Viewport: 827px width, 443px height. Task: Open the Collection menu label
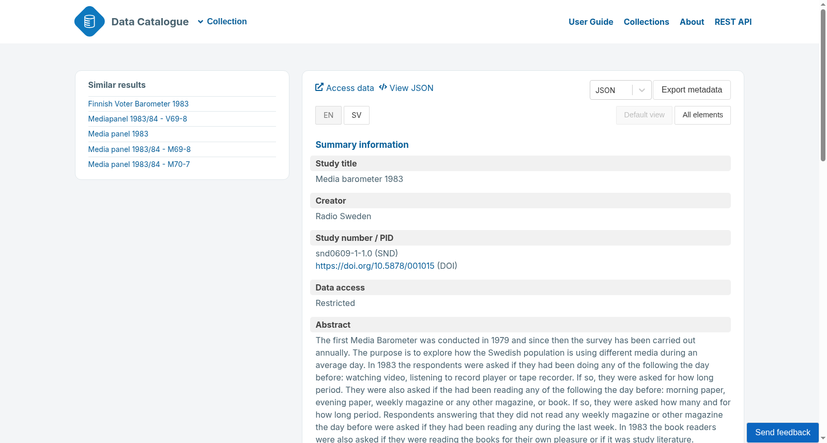click(227, 22)
